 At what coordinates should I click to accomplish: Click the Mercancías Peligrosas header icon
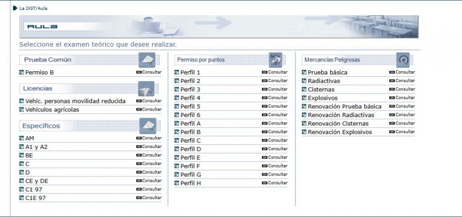402,60
